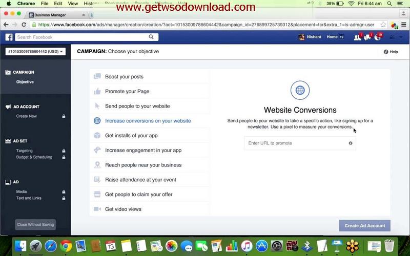Select Boost your posts objective

click(x=150, y=76)
